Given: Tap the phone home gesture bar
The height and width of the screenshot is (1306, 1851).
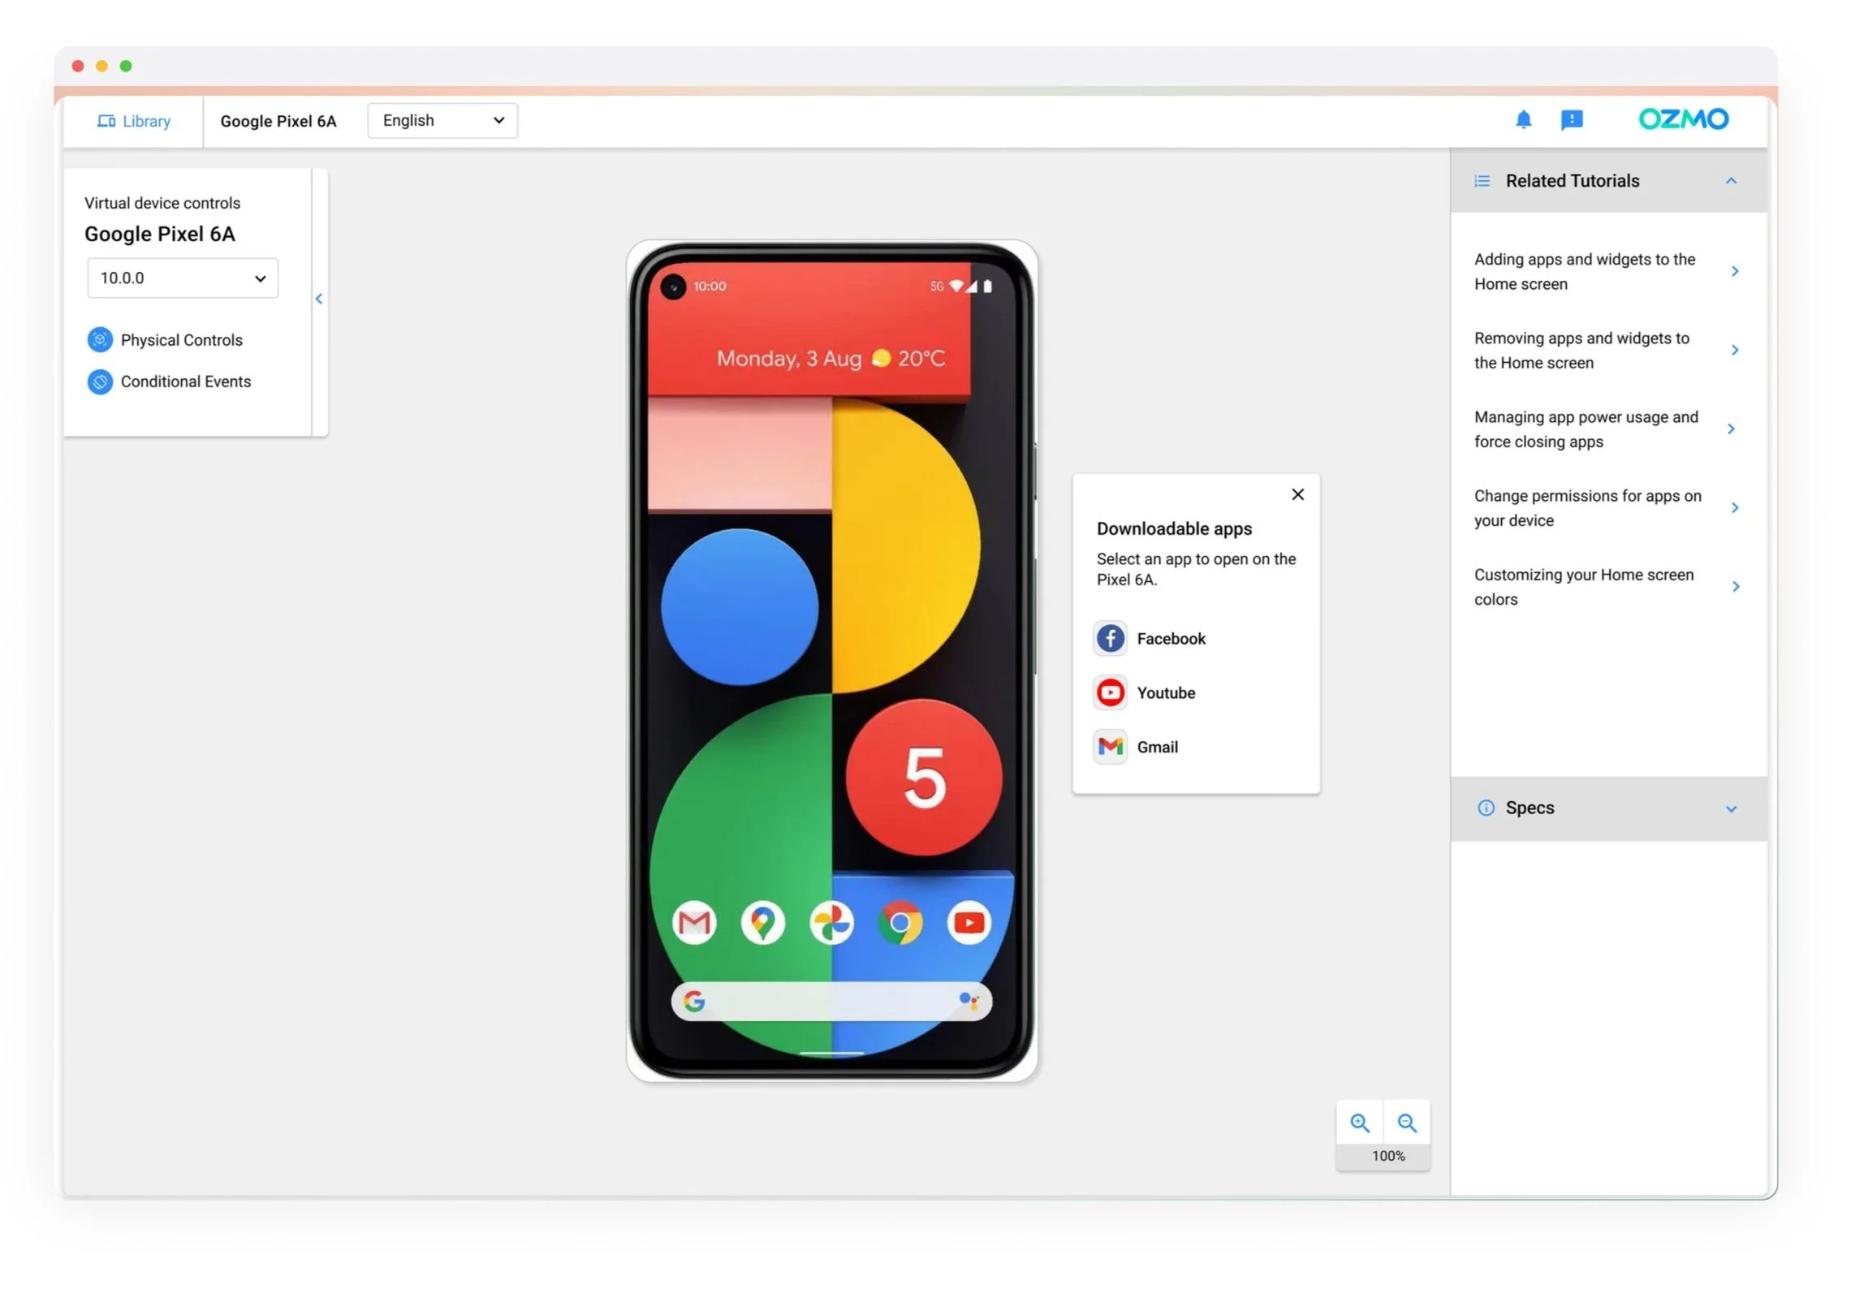Looking at the screenshot, I should pos(831,1053).
